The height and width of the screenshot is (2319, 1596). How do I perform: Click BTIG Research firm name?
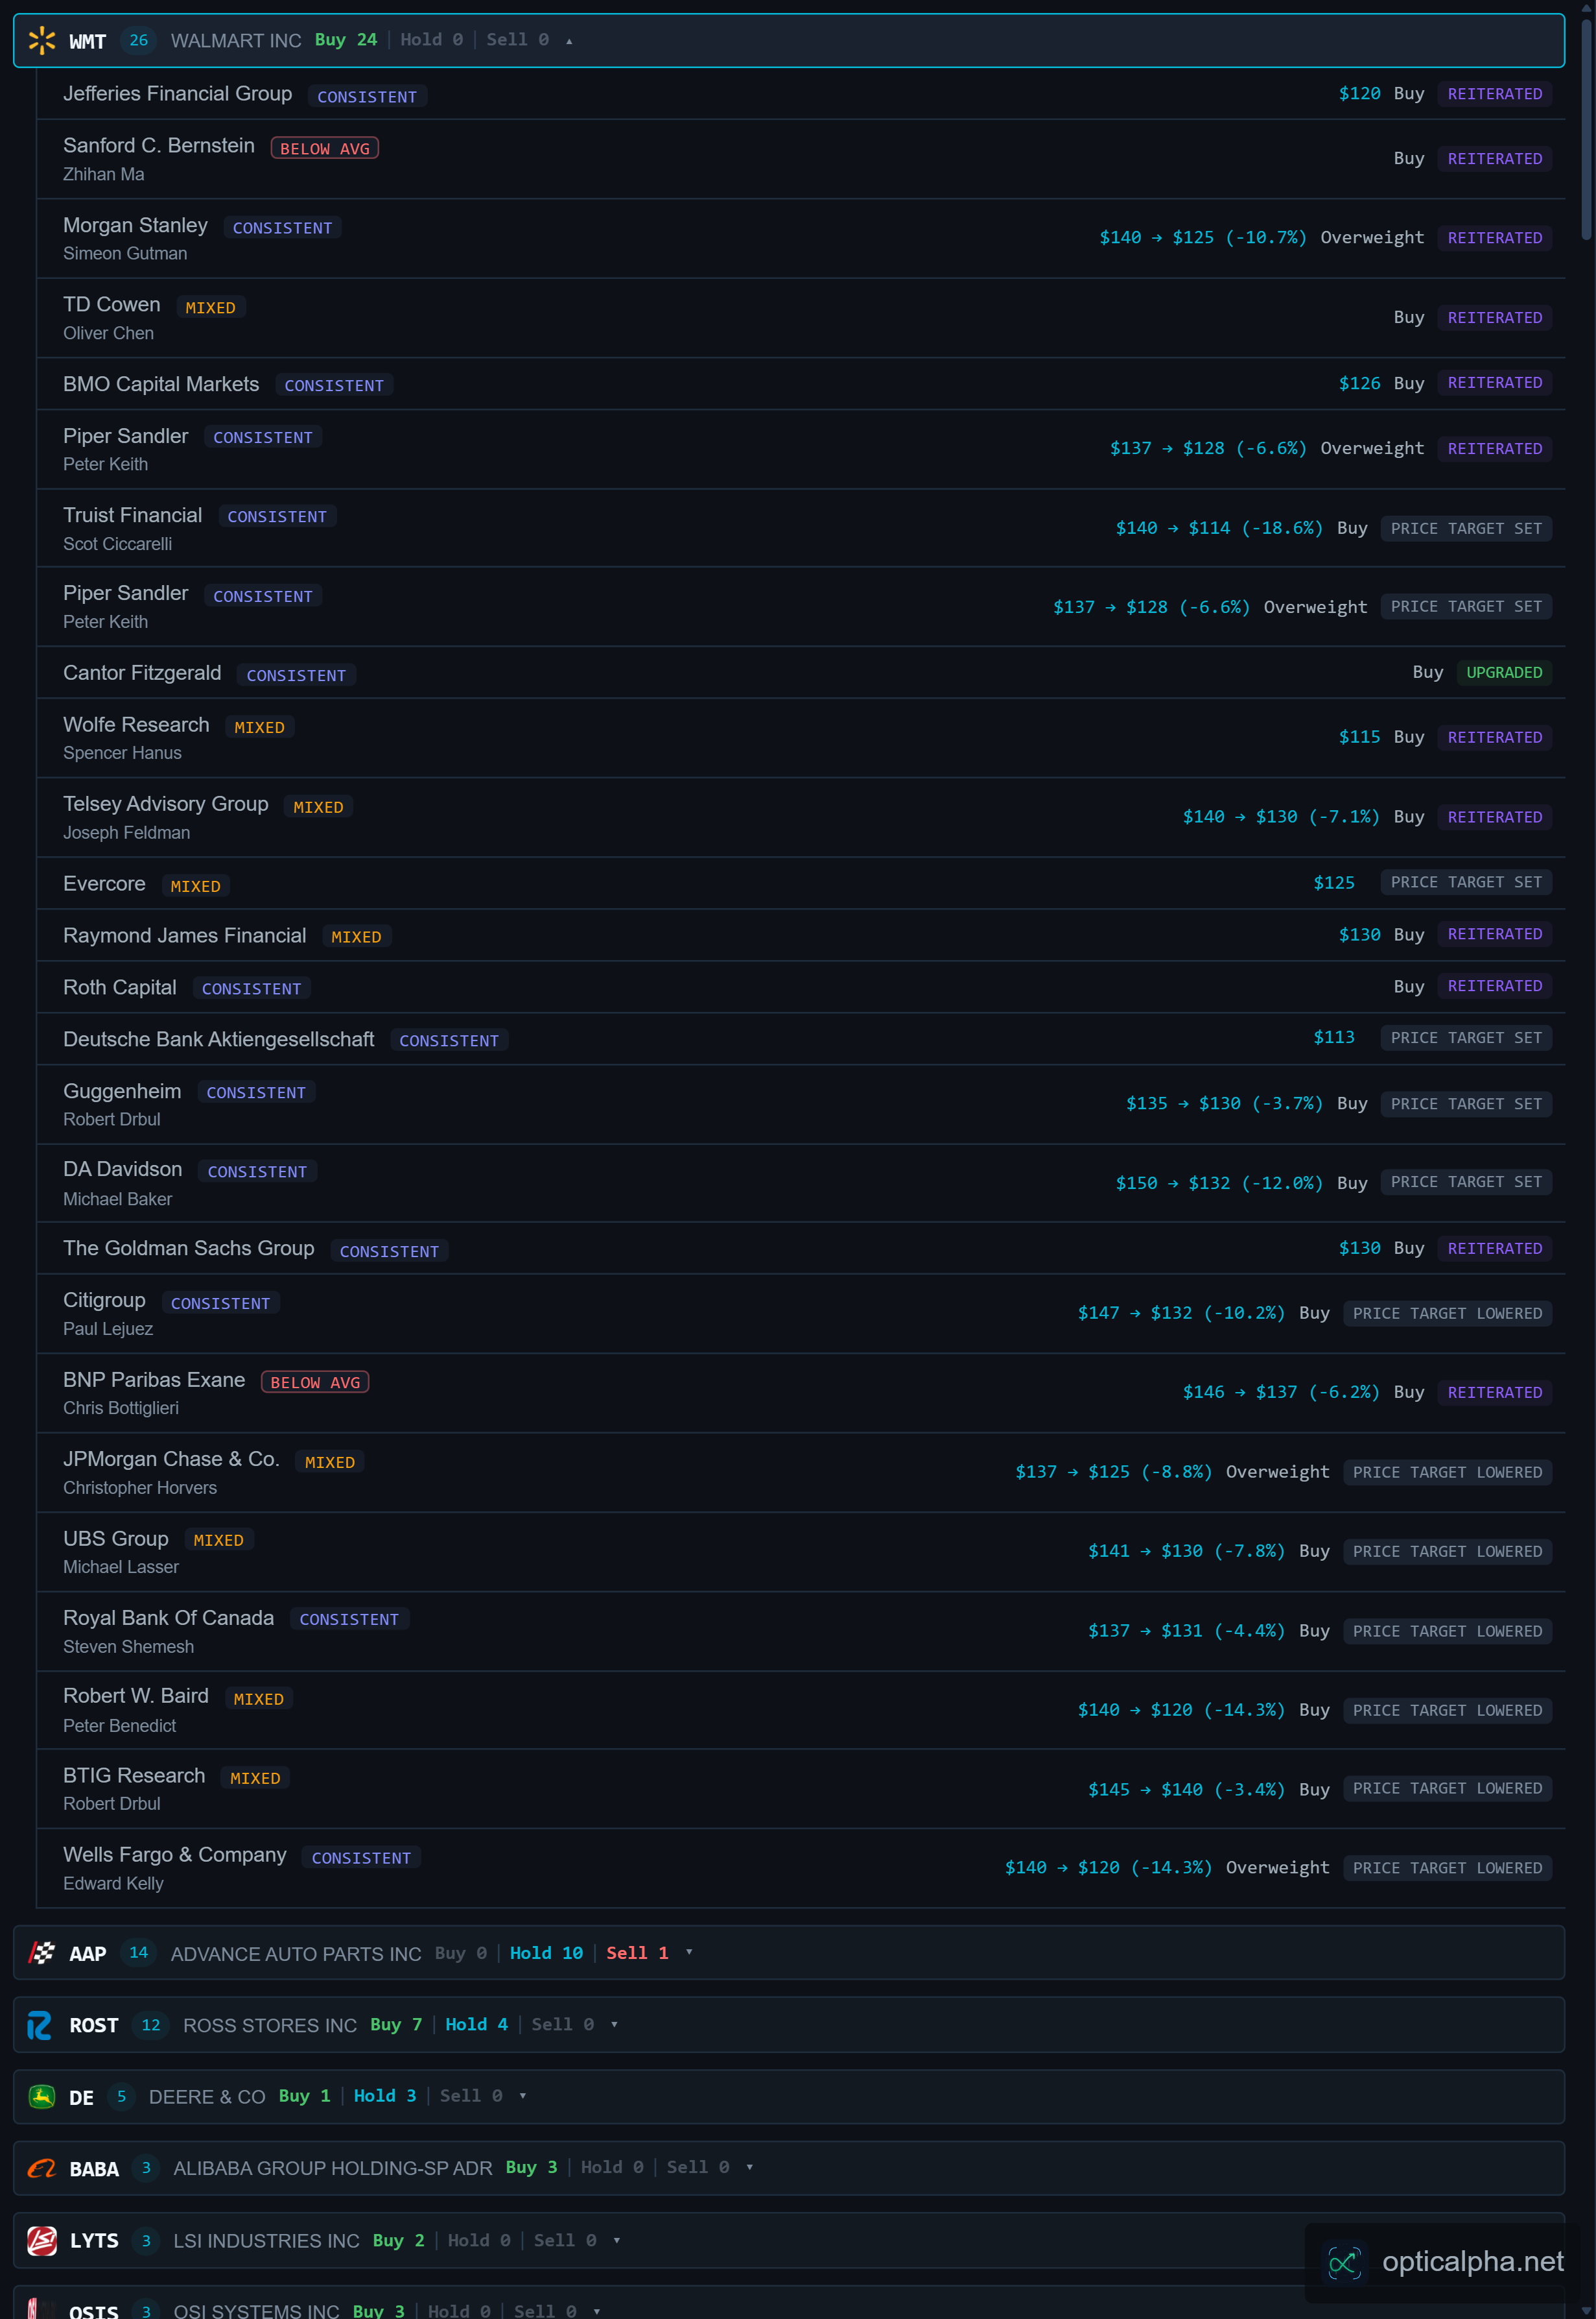tap(134, 1775)
